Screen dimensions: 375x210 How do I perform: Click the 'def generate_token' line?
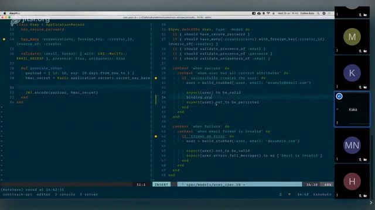point(42,68)
